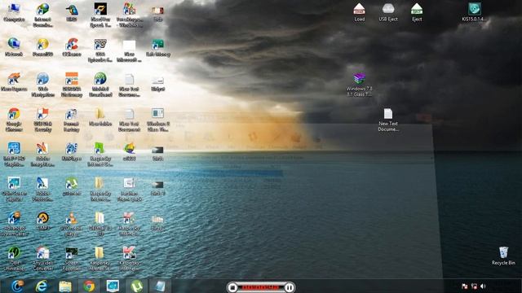Open the volume speaker tray icon

(x=483, y=286)
